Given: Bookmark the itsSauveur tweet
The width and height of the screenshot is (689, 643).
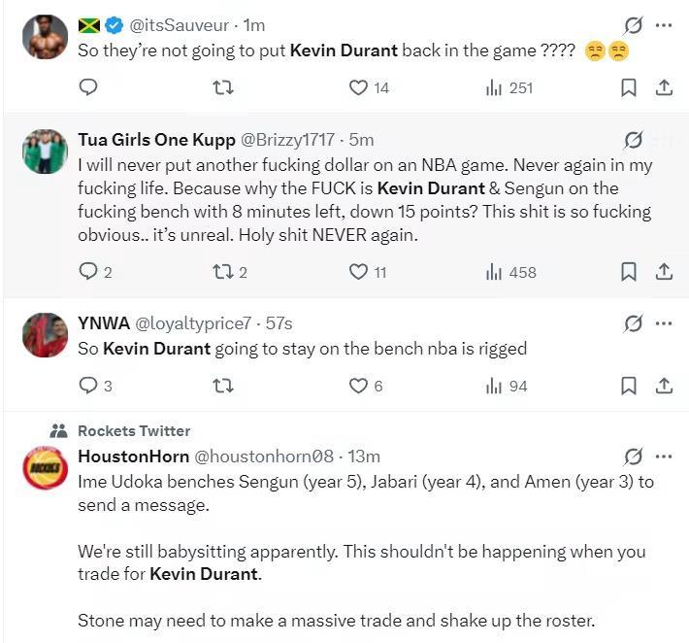Looking at the screenshot, I should pyautogui.click(x=629, y=87).
